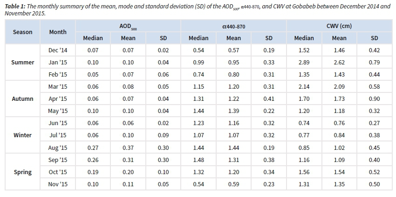Select the Autumn season cell
396x197 pixels.
coord(22,98)
